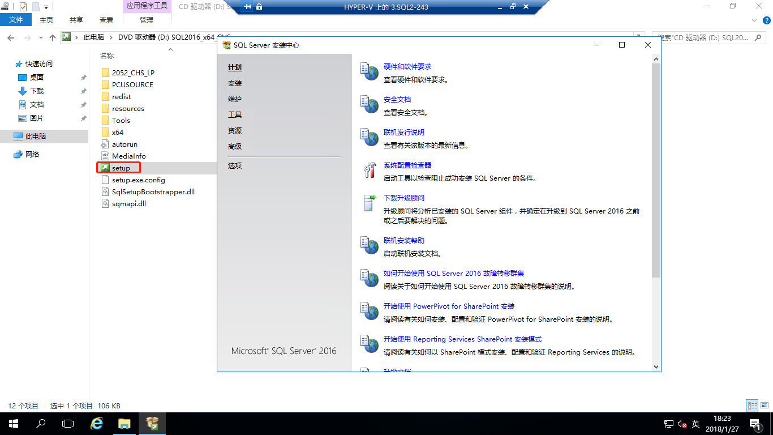Select 此电脑 in the navigation pane
The width and height of the screenshot is (773, 435).
coord(44,137)
